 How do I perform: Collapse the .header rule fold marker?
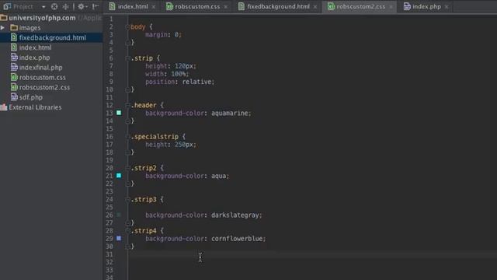coord(127,106)
